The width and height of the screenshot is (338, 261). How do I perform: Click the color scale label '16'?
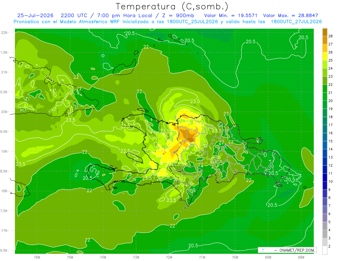(331, 133)
